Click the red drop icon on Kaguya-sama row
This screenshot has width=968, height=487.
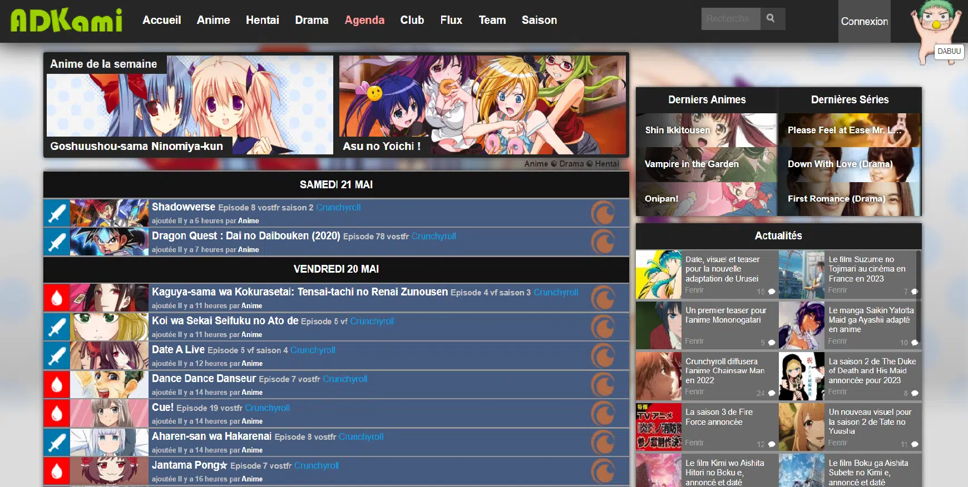tap(57, 298)
